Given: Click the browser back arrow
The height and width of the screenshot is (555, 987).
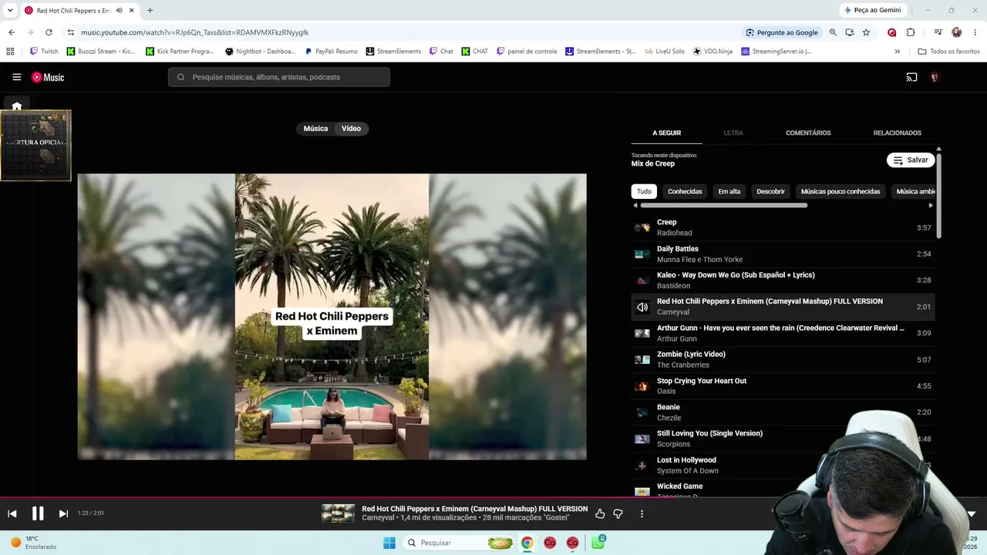Looking at the screenshot, I should click(x=12, y=32).
